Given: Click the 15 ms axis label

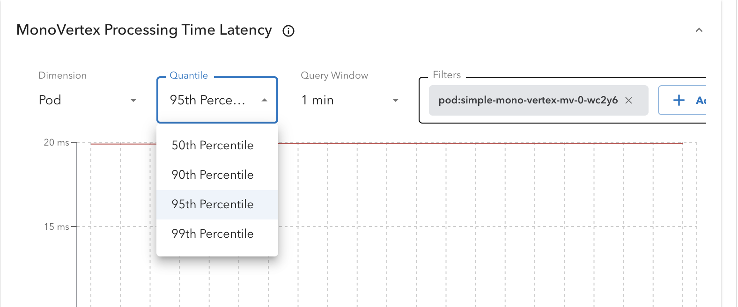Looking at the screenshot, I should click(56, 227).
